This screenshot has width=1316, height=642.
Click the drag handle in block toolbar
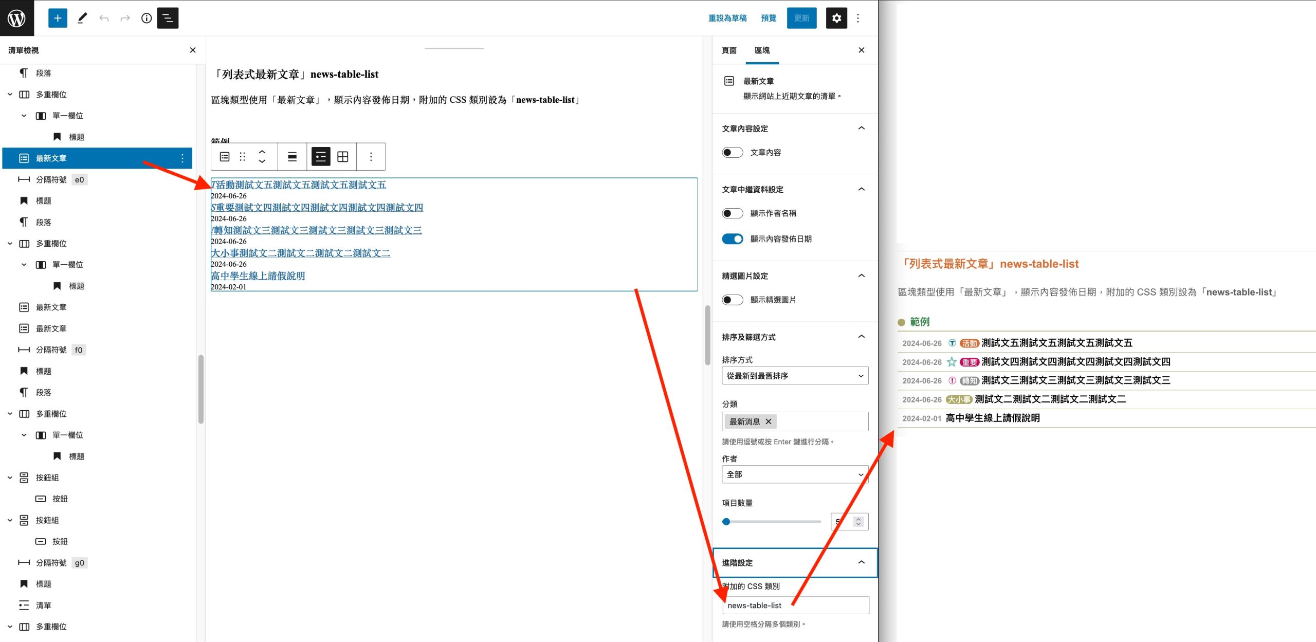tap(243, 157)
